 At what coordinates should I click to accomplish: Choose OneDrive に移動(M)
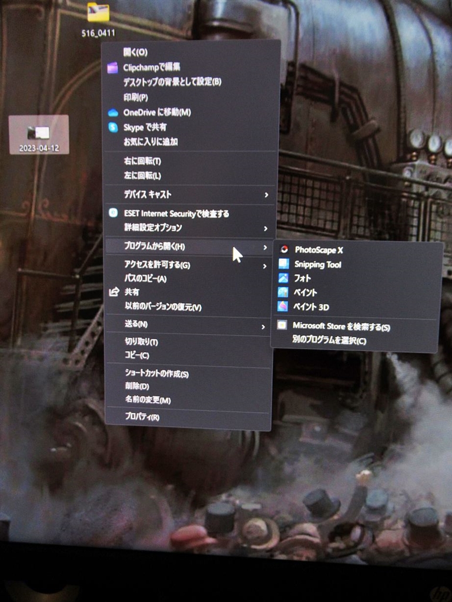(x=157, y=112)
